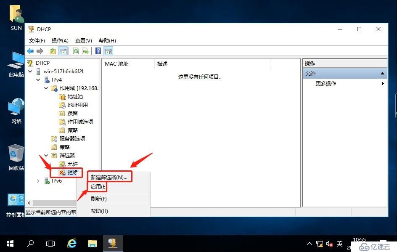Open the 保留 folder
Image resolution: width=397 pixels, height=252 pixels.
tap(73, 113)
